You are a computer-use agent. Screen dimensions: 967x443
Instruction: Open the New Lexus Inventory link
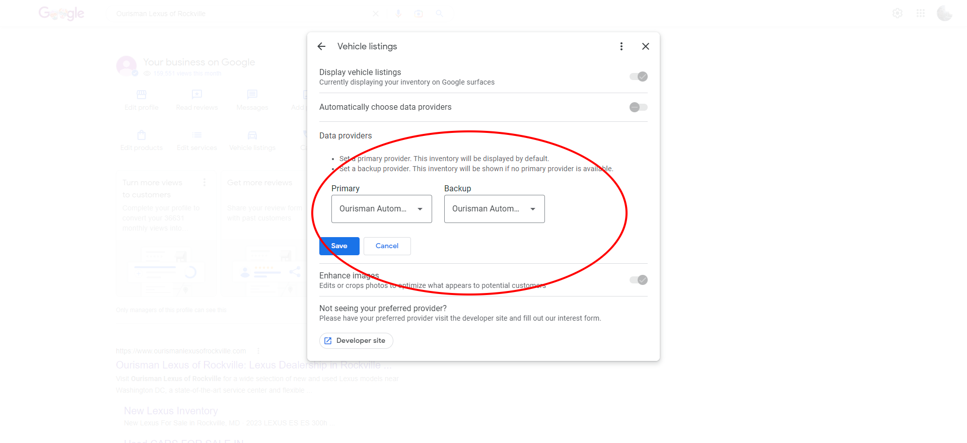pyautogui.click(x=171, y=411)
